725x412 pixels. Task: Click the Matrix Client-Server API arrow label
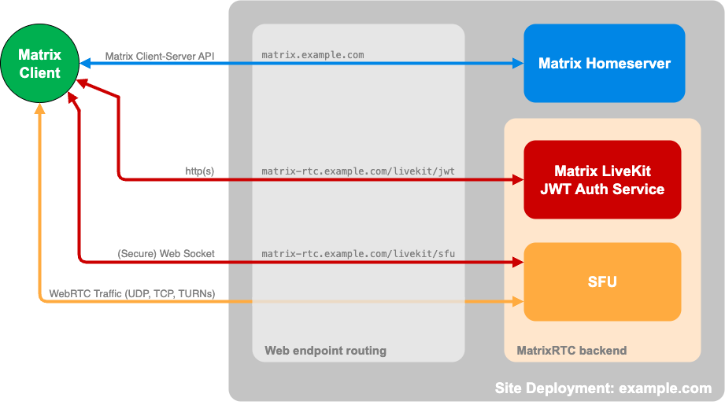click(160, 56)
